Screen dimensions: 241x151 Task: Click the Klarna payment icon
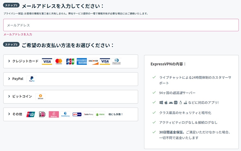point(53,114)
